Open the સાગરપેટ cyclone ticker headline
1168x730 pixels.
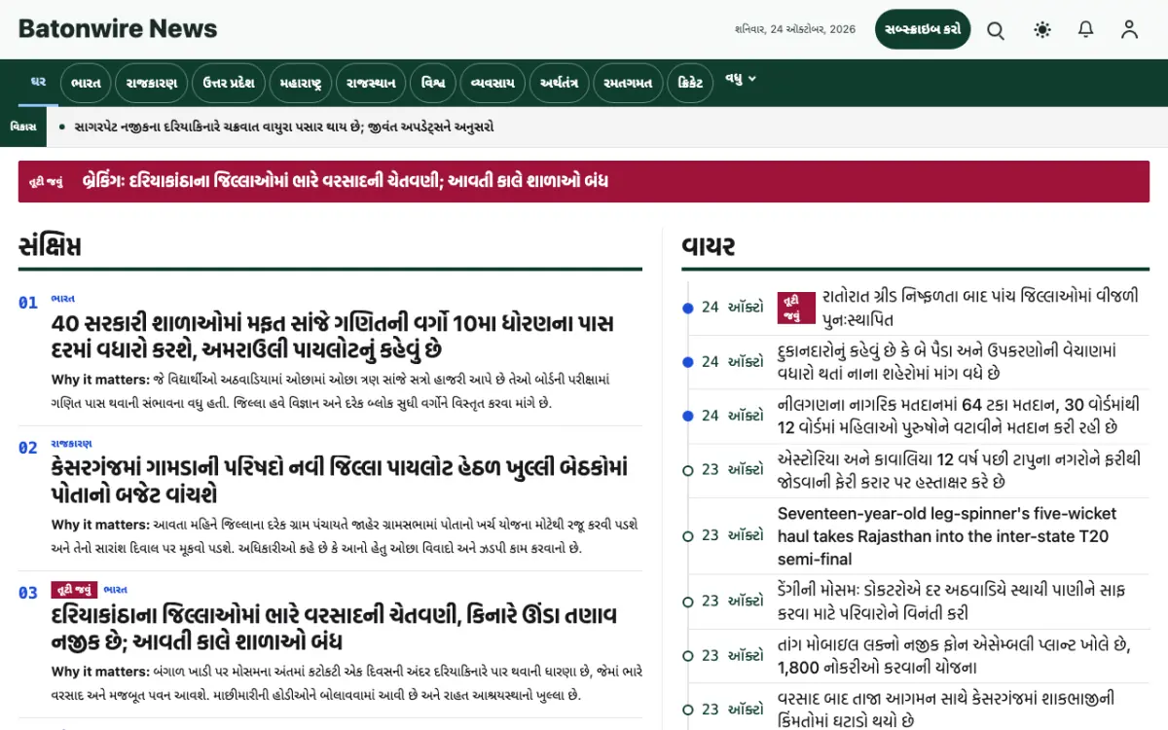click(284, 127)
